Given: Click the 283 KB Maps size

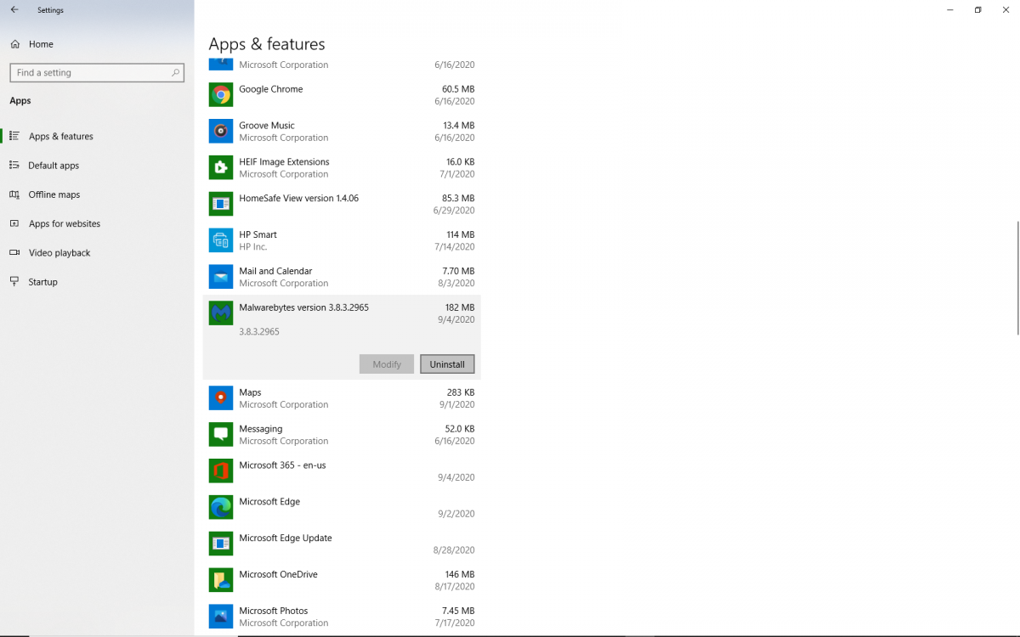Looking at the screenshot, I should (461, 393).
